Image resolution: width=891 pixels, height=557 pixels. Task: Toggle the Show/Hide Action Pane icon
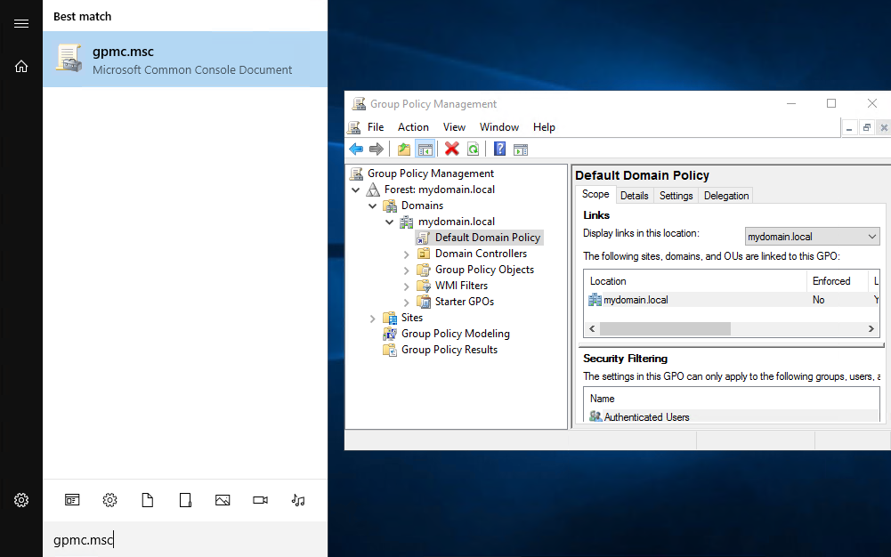click(521, 149)
